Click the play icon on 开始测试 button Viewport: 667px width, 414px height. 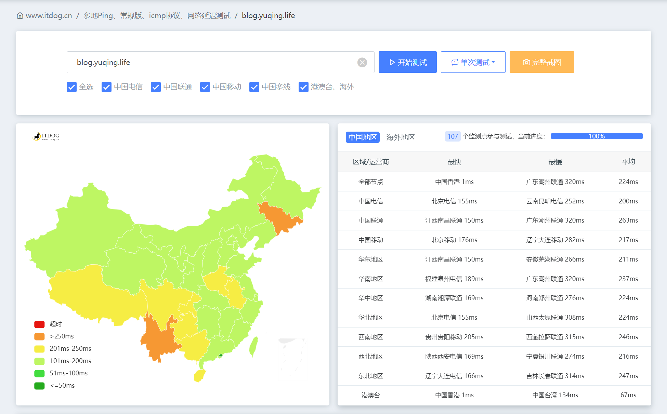(x=392, y=62)
